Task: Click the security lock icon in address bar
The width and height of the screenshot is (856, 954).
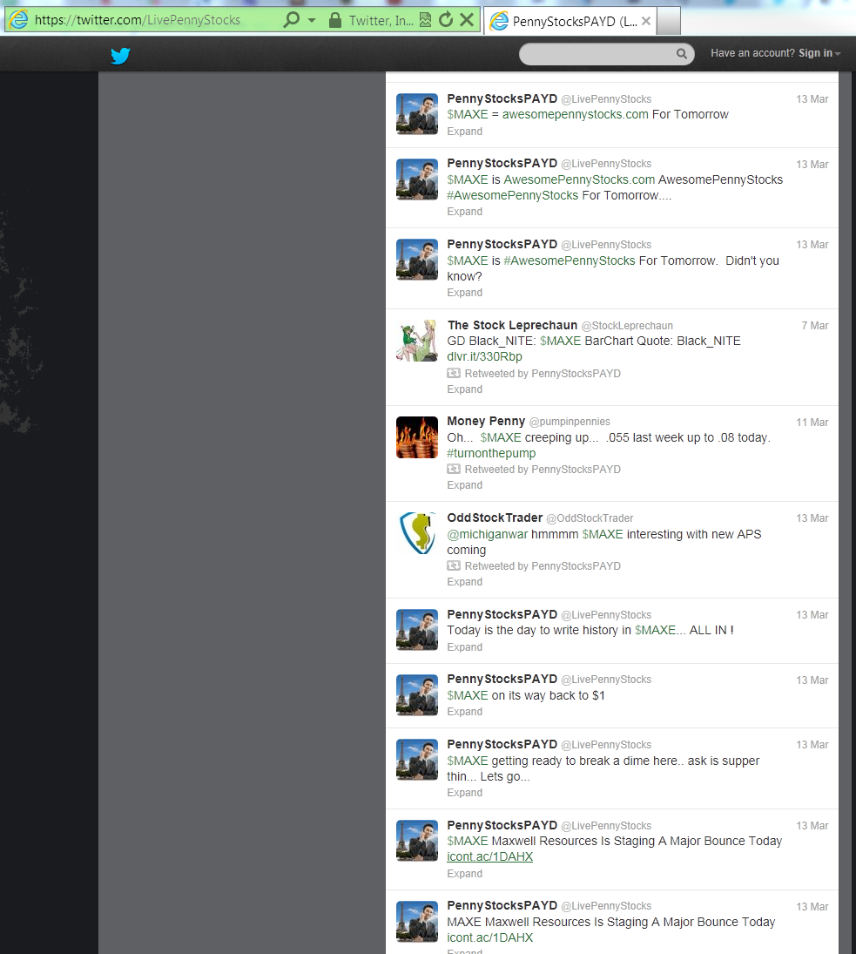Action: [334, 20]
